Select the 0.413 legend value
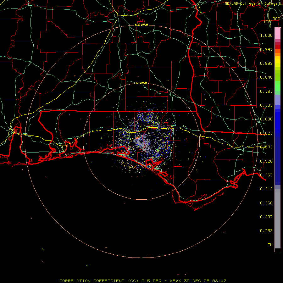283x283 pixels. click(266, 189)
